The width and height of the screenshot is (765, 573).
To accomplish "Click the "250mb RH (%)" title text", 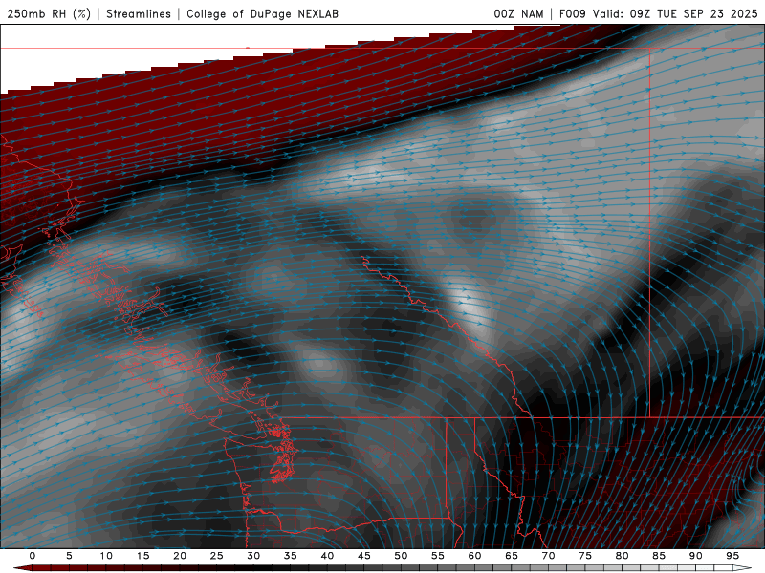I will (49, 13).
